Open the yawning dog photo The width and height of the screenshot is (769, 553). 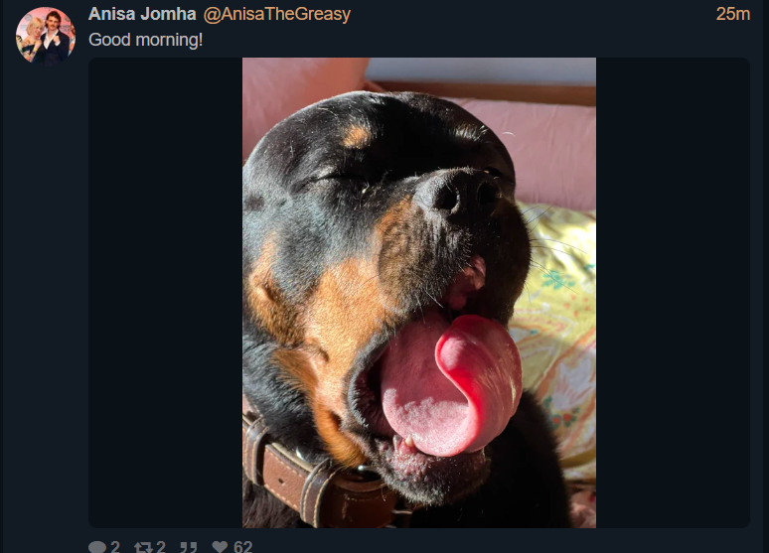(x=419, y=293)
